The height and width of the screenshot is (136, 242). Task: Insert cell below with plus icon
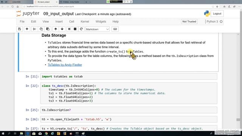pyautogui.click(x=27, y=29)
